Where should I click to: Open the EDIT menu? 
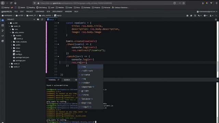(22, 12)
